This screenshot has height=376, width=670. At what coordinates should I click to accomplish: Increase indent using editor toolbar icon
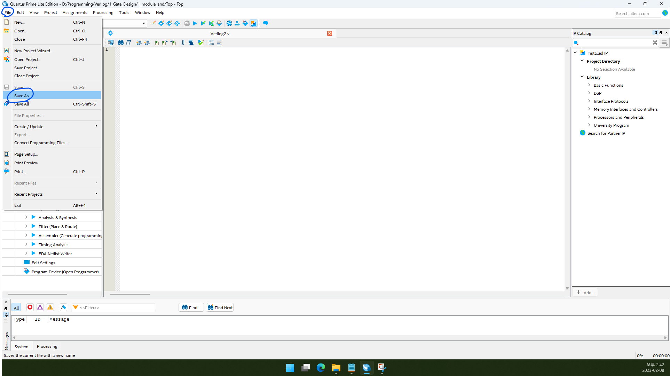pyautogui.click(x=139, y=42)
